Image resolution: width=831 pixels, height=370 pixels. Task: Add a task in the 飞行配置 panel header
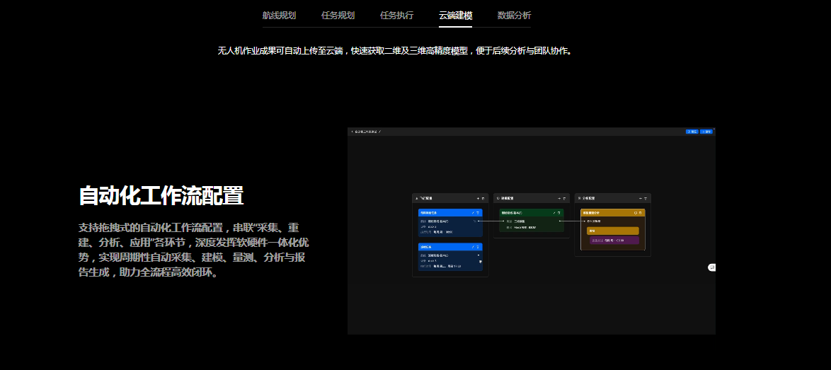478,198
